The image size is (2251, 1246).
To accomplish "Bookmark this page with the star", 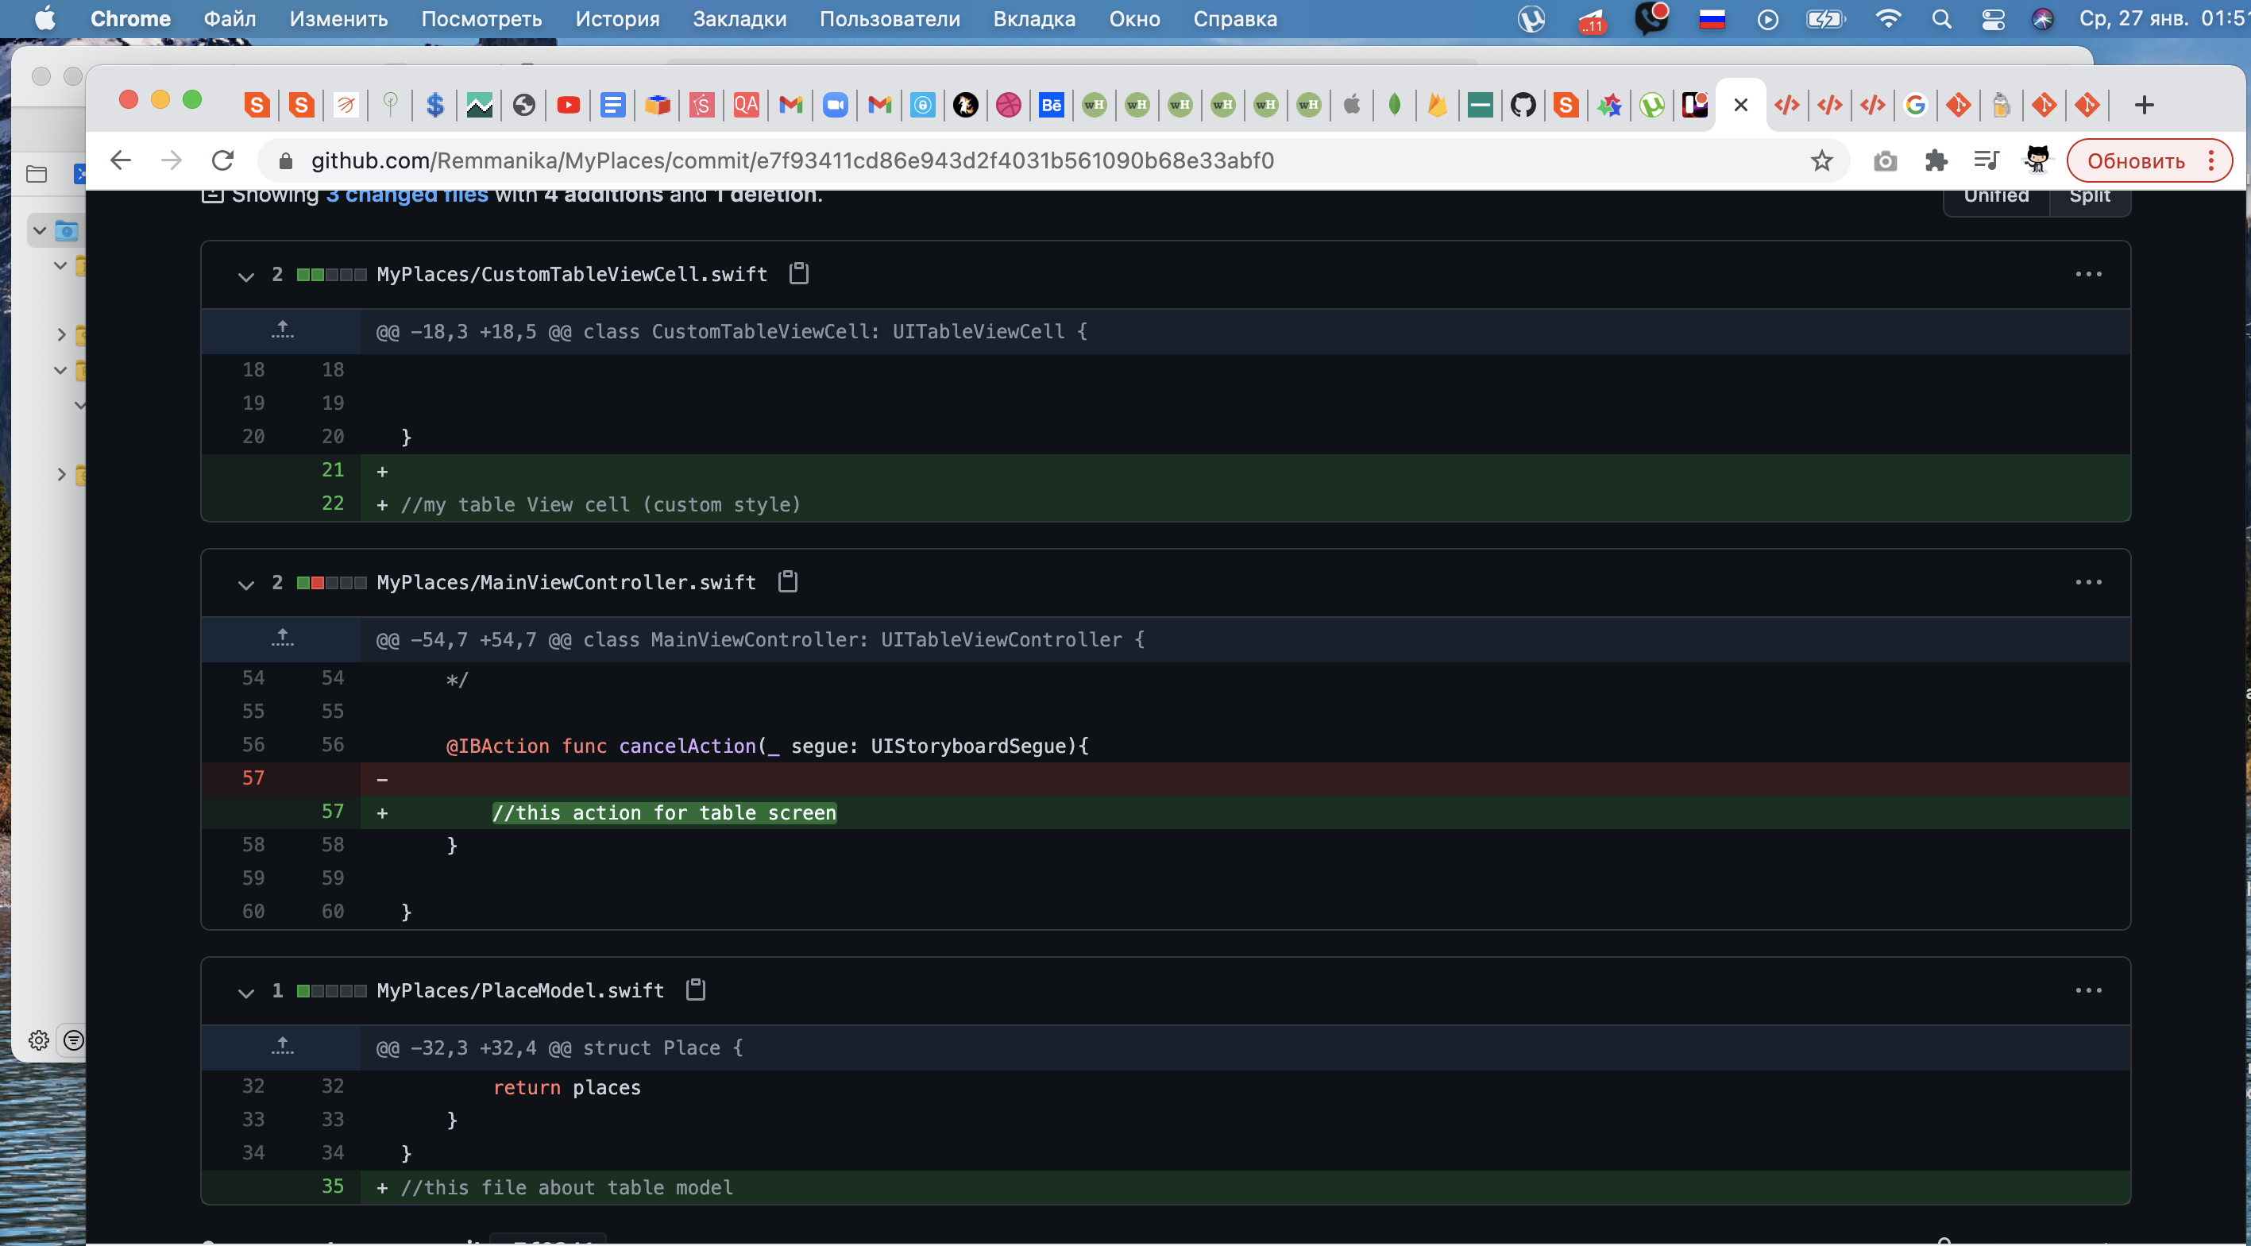I will pos(1821,160).
